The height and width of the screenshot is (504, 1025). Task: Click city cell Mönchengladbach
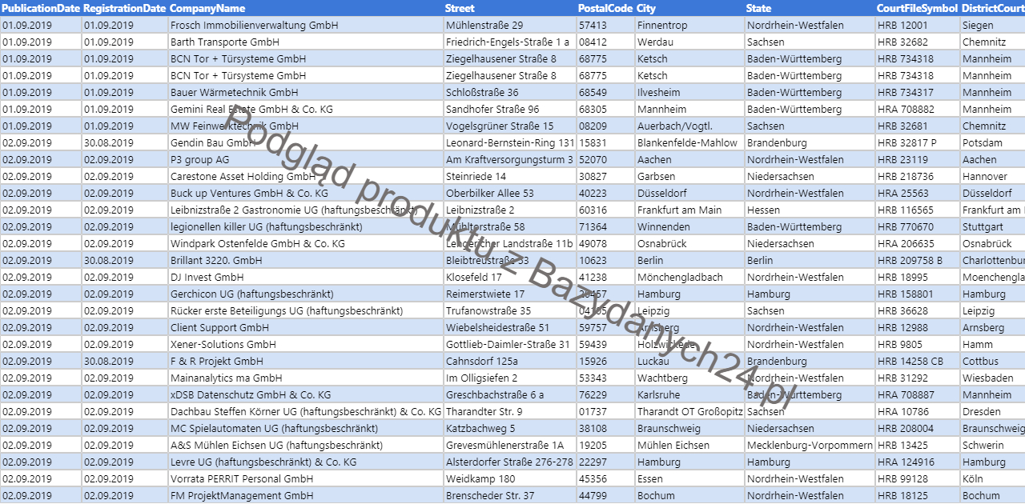pyautogui.click(x=689, y=277)
